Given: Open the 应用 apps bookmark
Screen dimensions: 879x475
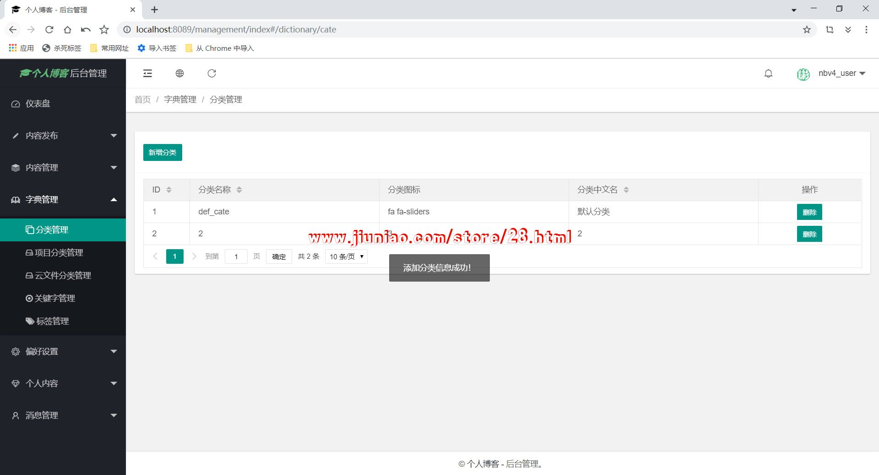Looking at the screenshot, I should [21, 48].
